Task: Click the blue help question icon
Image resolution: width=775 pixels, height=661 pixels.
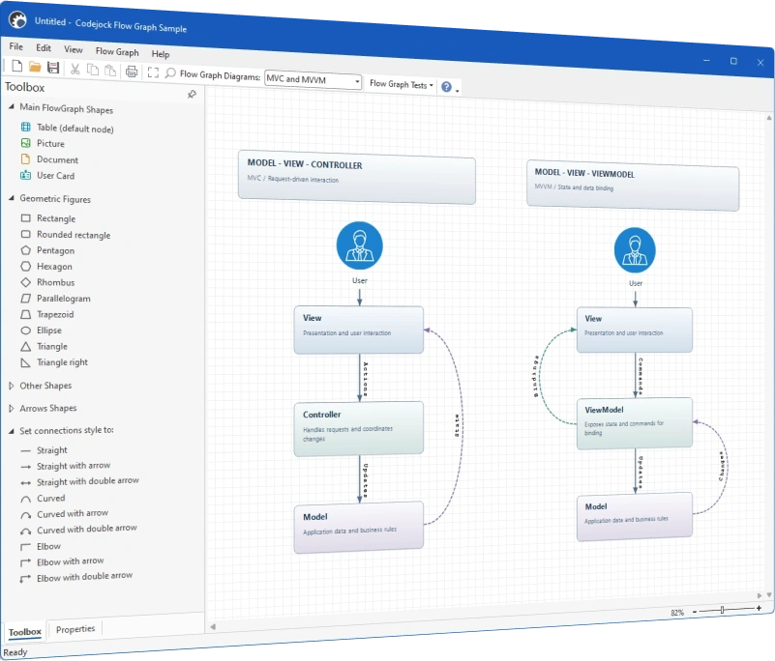Action: click(446, 87)
